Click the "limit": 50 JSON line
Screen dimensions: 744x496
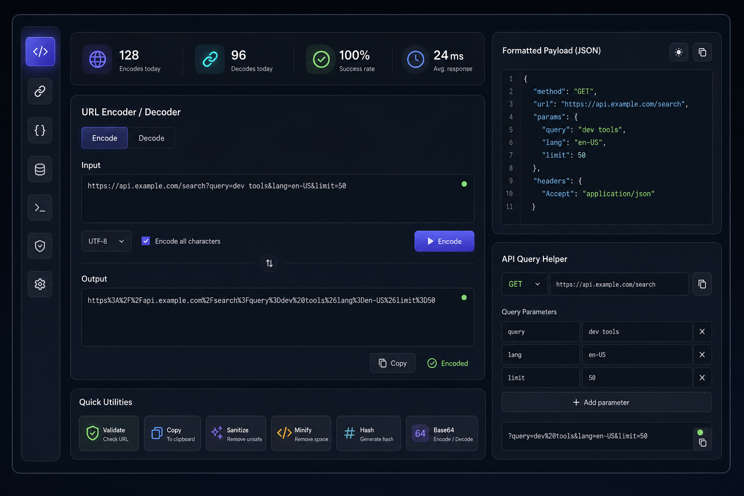click(564, 155)
